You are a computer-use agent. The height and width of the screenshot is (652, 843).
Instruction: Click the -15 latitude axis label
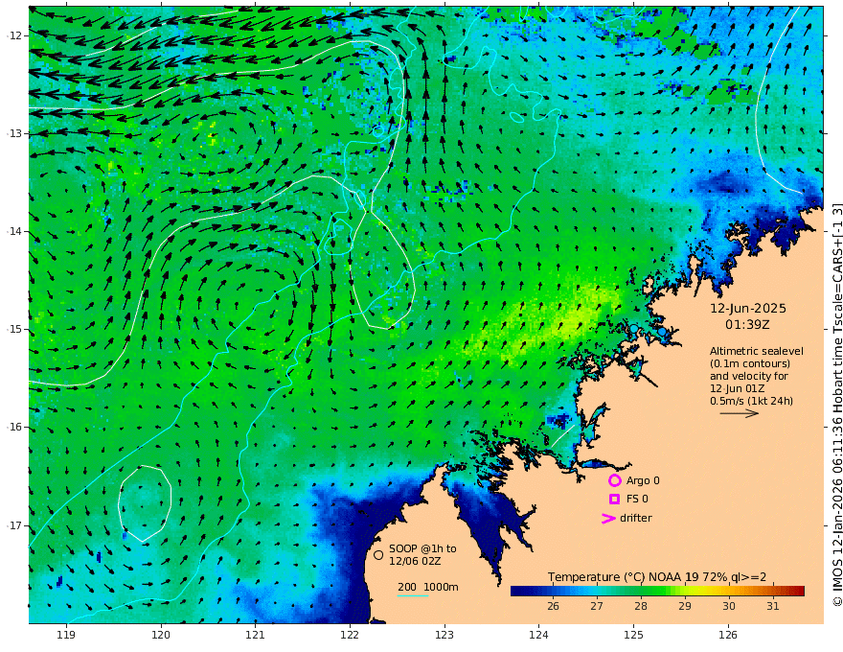[x=14, y=329]
